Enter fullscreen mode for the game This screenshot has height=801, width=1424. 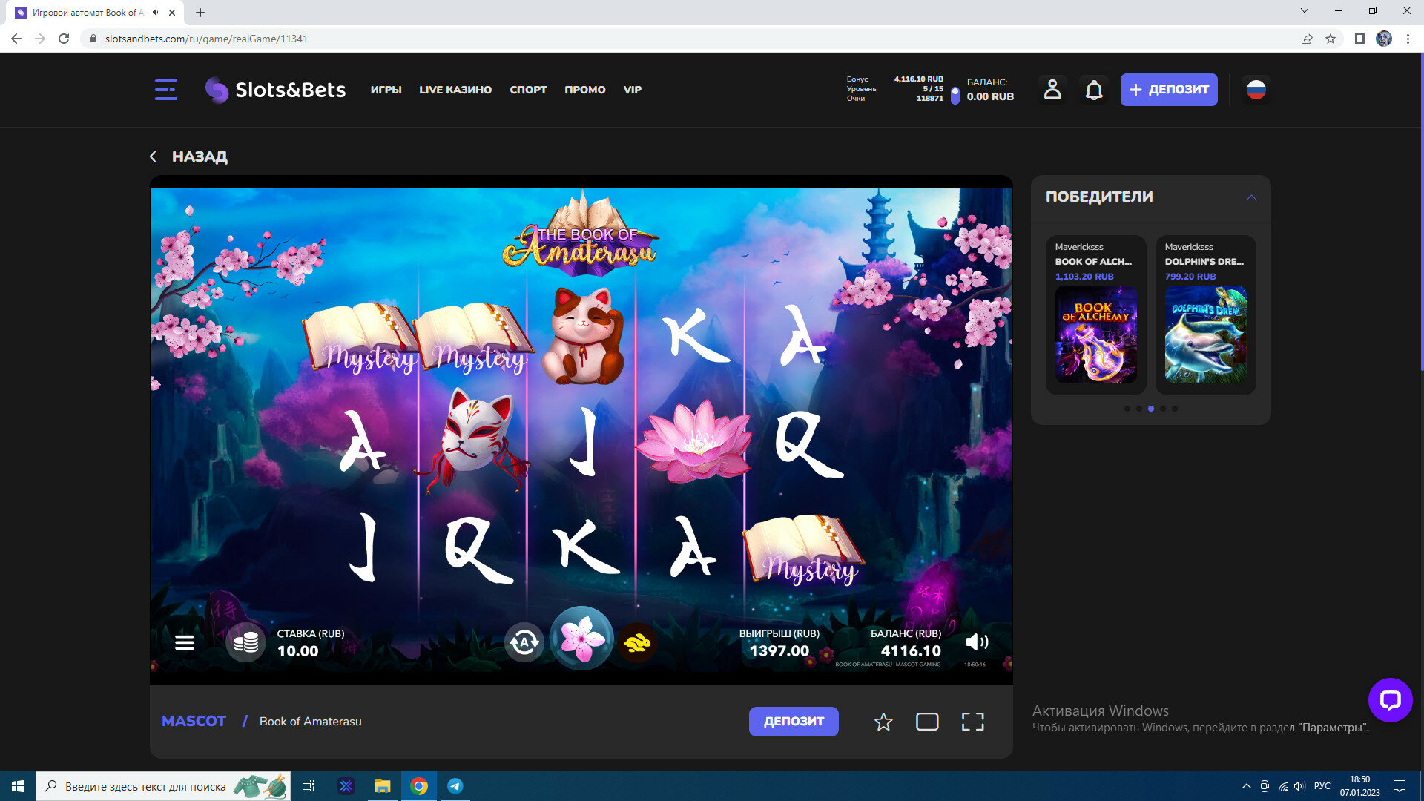[x=972, y=722]
